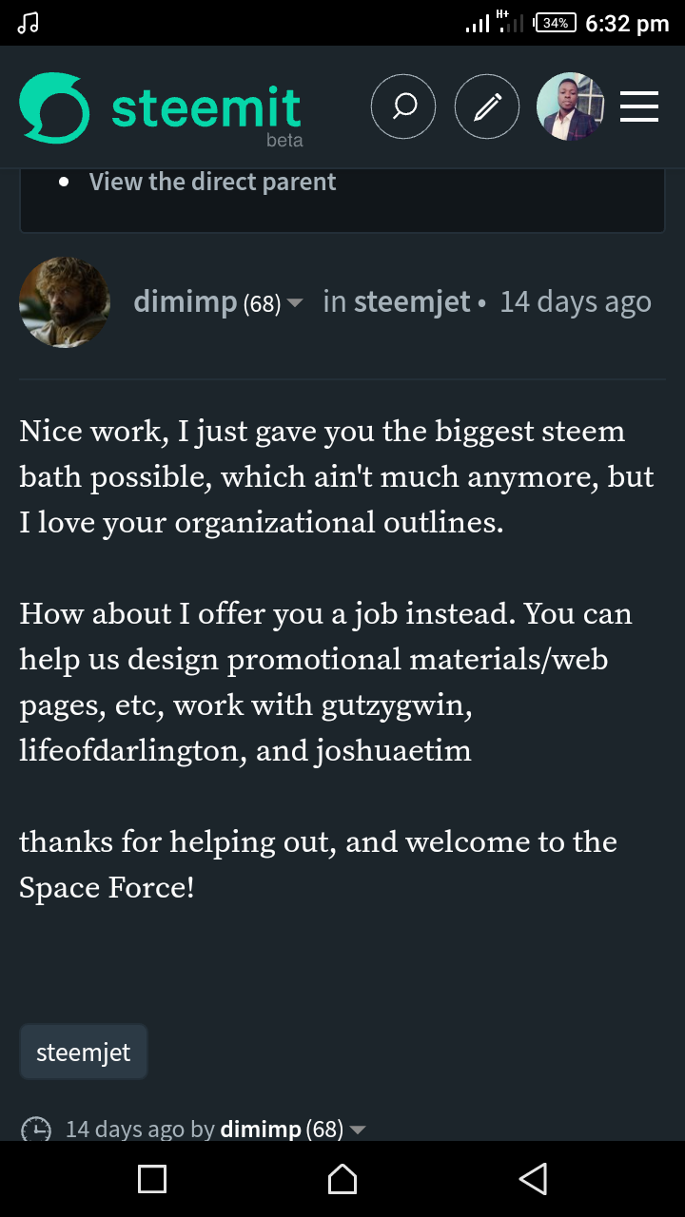The height and width of the screenshot is (1217, 685).
Task: Select the steemjet tag button
Action: (84, 1053)
